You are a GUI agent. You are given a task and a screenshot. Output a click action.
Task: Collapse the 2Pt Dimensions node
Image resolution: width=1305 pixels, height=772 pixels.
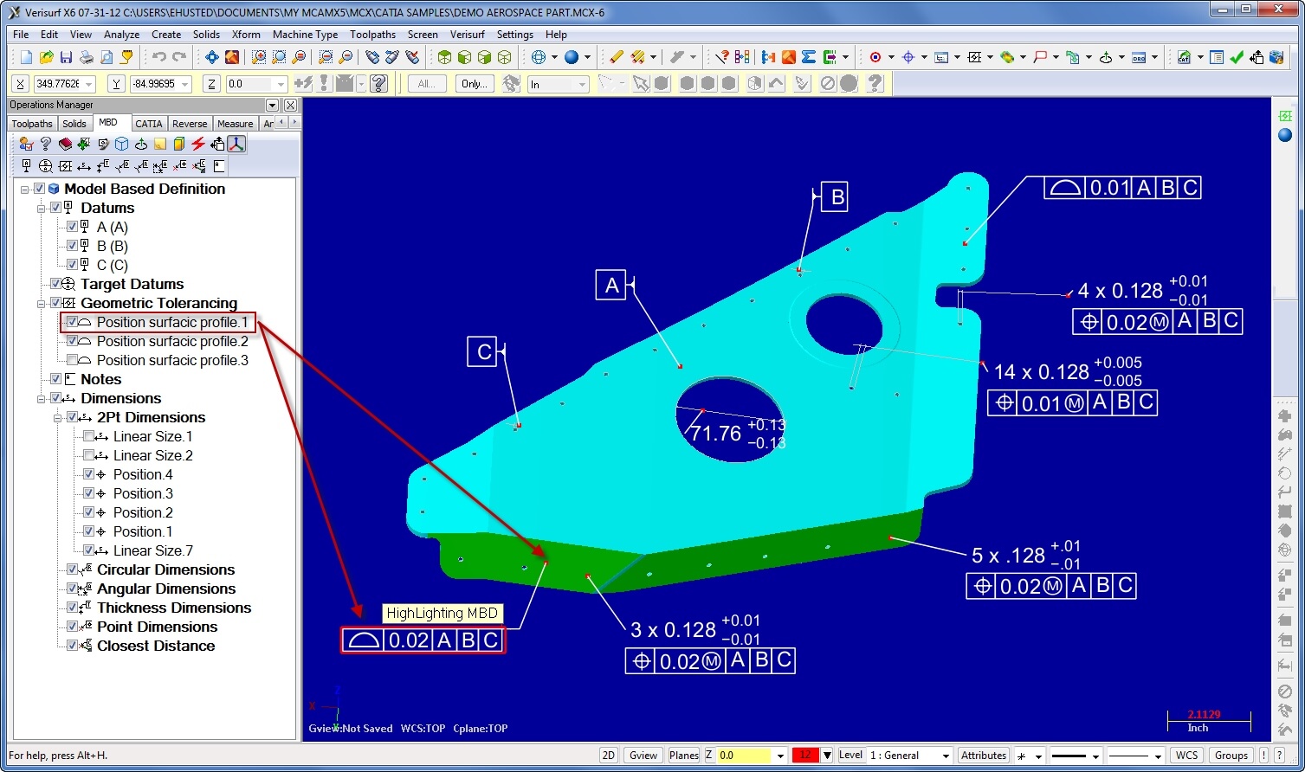point(58,417)
